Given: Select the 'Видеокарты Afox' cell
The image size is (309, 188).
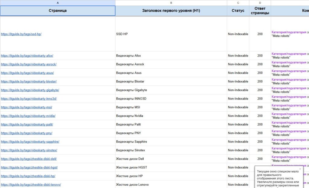Looking at the screenshot, I should [171, 56].
